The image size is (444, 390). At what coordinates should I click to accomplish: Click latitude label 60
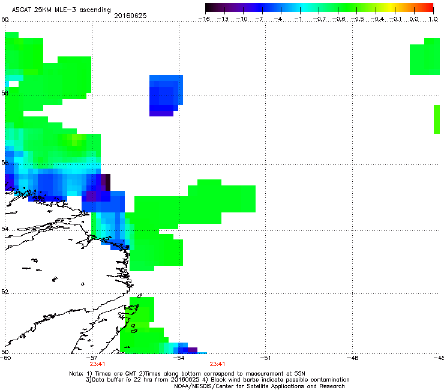5,20
